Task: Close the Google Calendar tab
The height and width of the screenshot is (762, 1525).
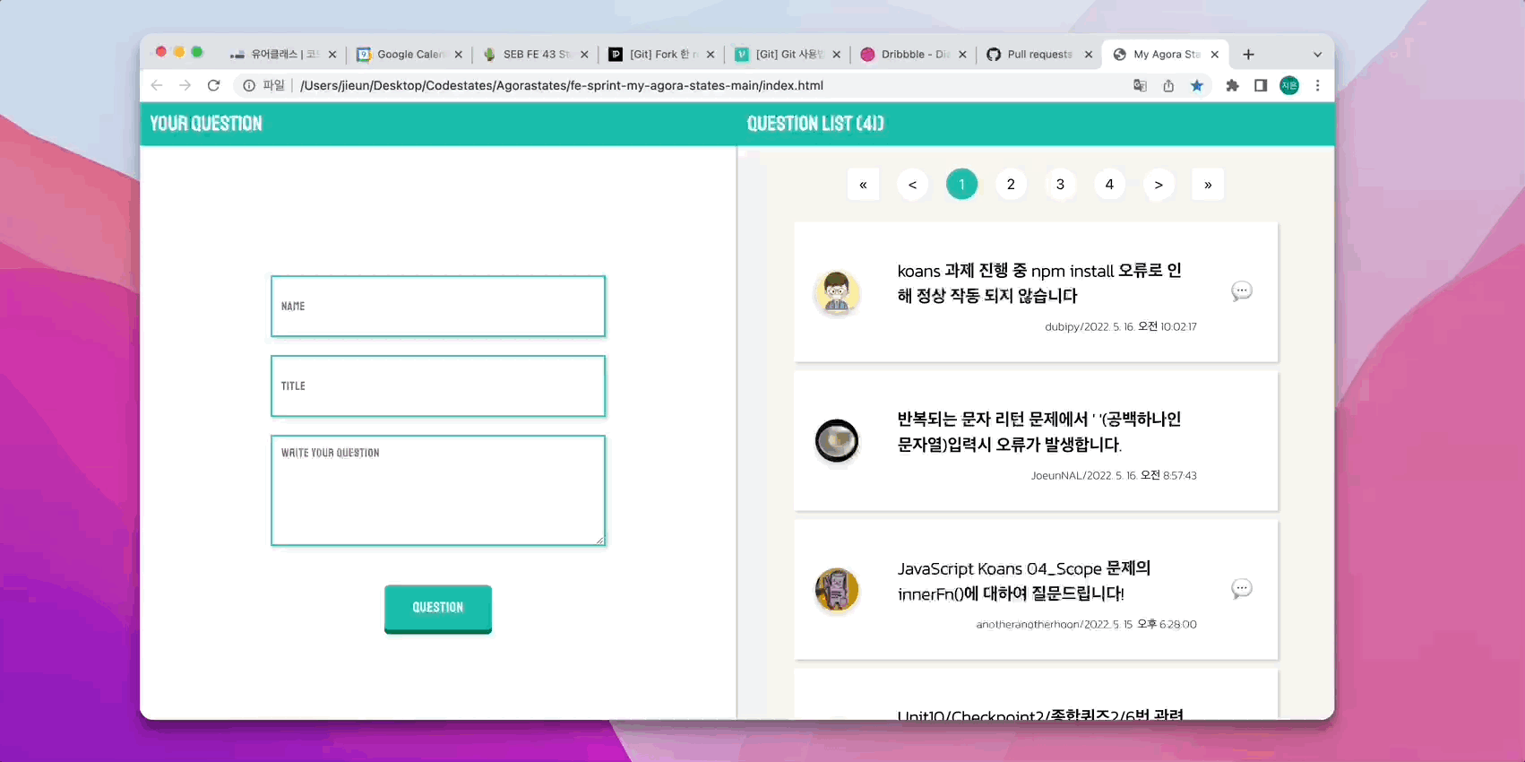Action: pos(459,55)
